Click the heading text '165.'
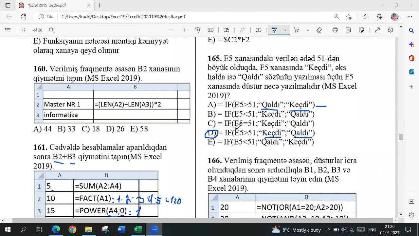Viewport: 419px width, 236px height. pyautogui.click(x=215, y=59)
